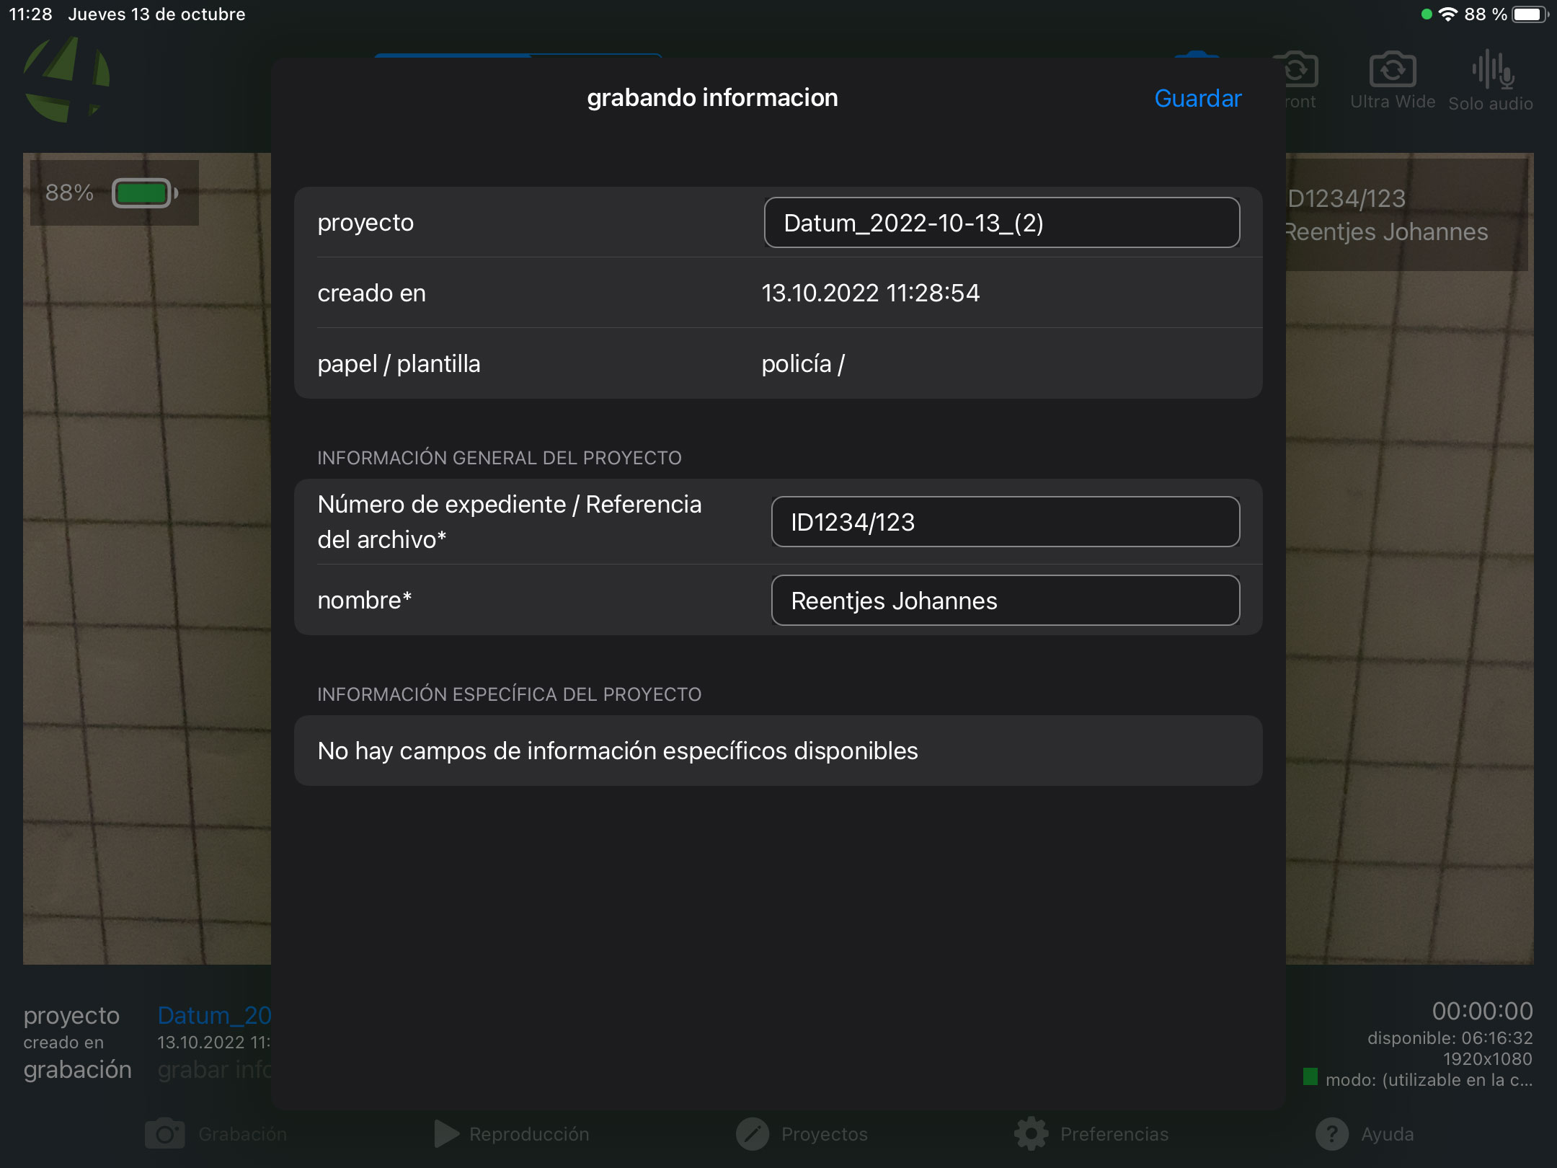Click the INFORMACIÓN ESPECÍFICA DEL PROYECTO header
The image size is (1557, 1168).
(x=510, y=694)
